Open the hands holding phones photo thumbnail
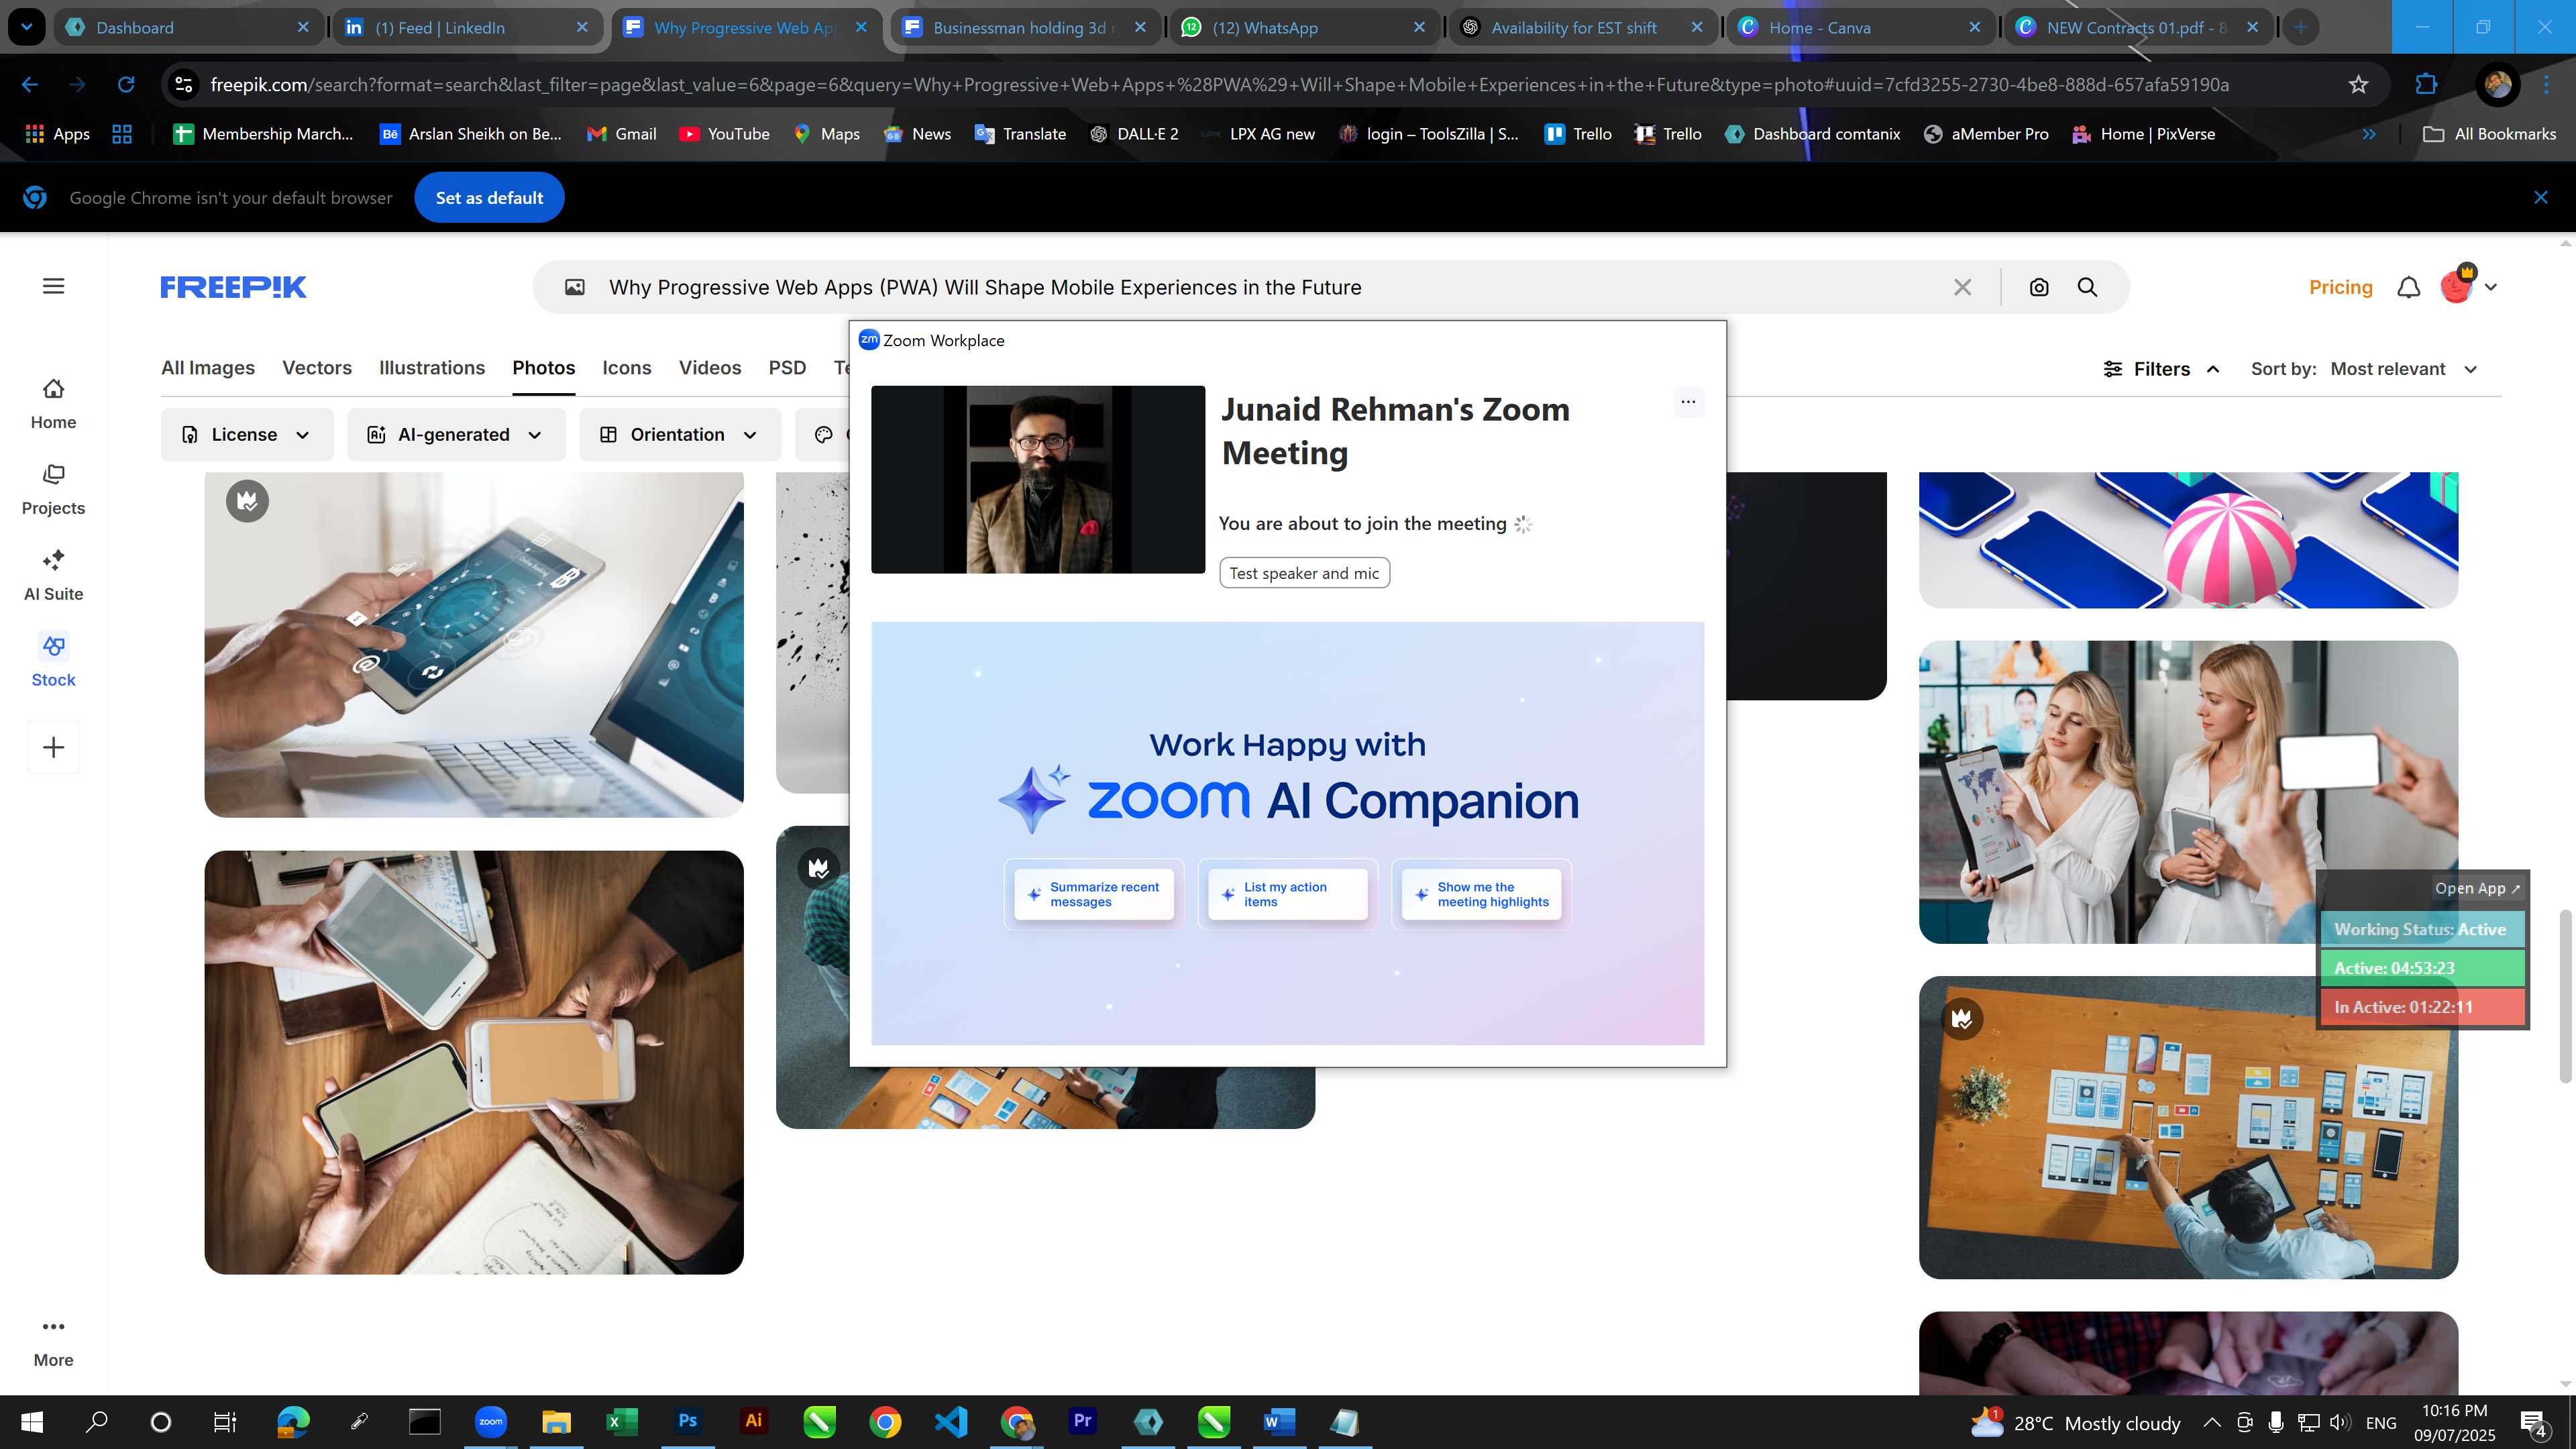Image resolution: width=2576 pixels, height=1449 pixels. click(x=474, y=1062)
